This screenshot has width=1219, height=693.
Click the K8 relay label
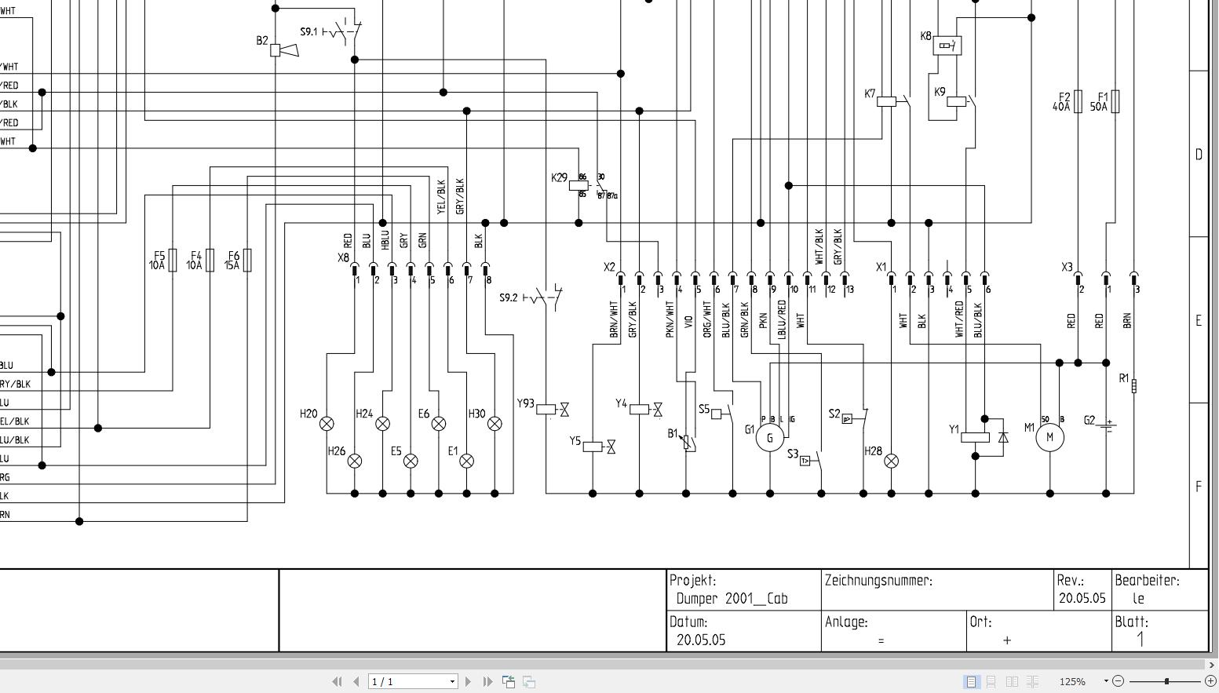click(x=925, y=36)
